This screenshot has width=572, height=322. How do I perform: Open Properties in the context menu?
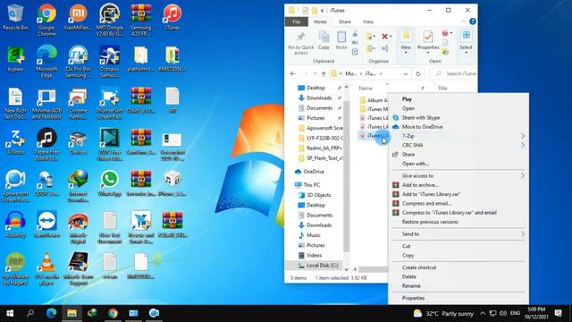[x=458, y=298]
